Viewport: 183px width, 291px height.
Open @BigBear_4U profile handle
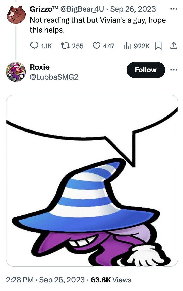click(x=82, y=9)
